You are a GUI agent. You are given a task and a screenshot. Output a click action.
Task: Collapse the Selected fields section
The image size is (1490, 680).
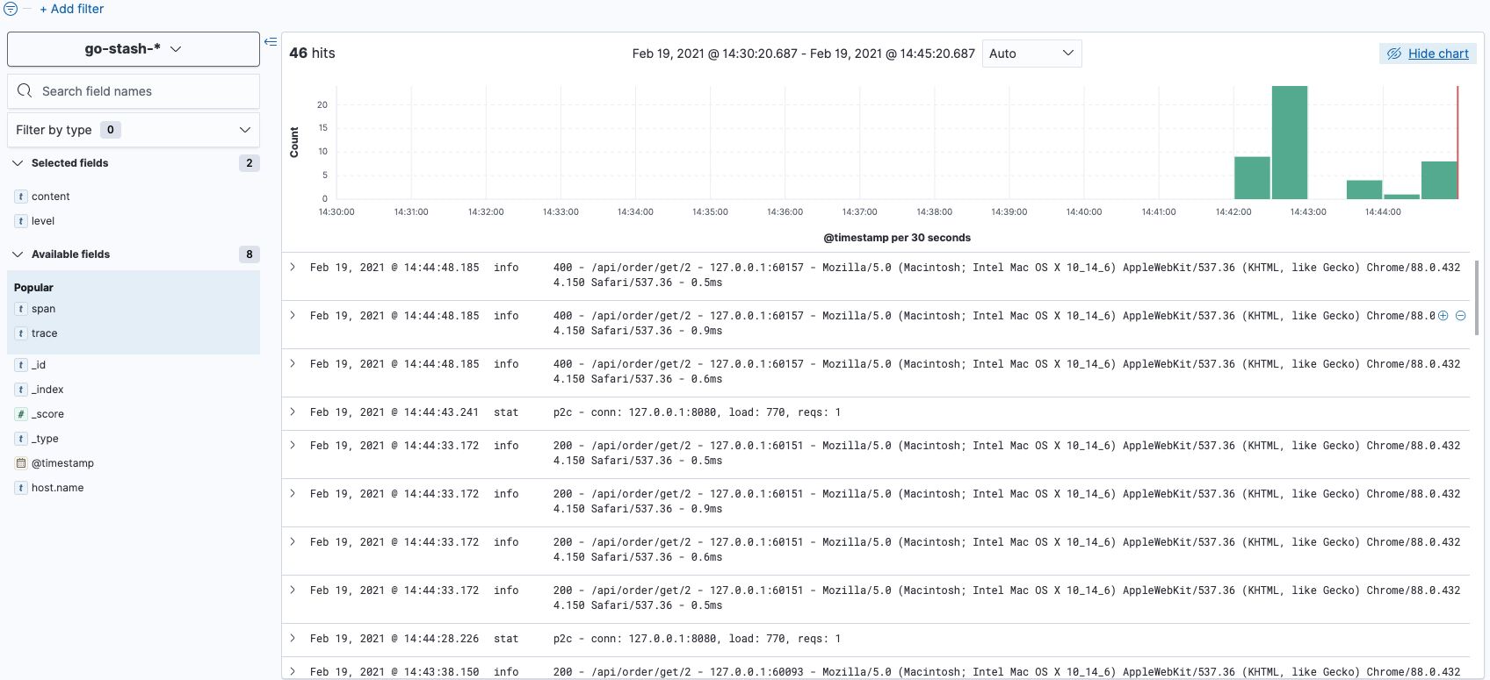click(x=18, y=163)
